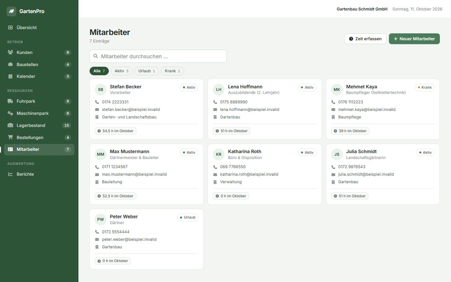Filter employees by Aktiv
This screenshot has height=282, width=451.
(x=121, y=71)
